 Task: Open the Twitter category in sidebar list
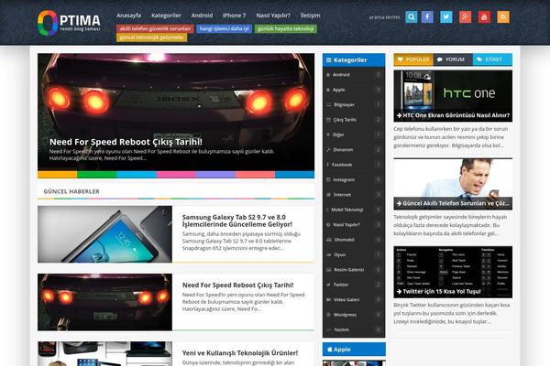[x=354, y=285]
